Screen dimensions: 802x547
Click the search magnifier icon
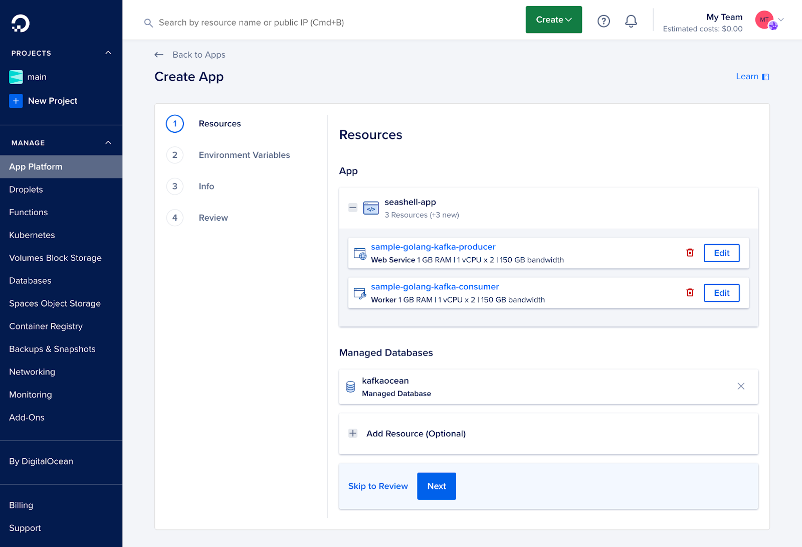click(148, 23)
